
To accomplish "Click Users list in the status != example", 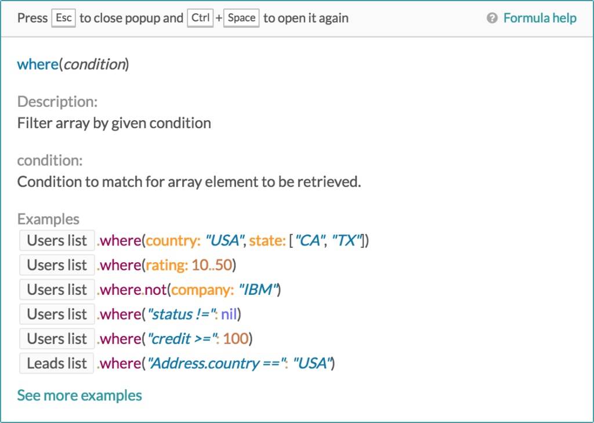I will click(57, 314).
